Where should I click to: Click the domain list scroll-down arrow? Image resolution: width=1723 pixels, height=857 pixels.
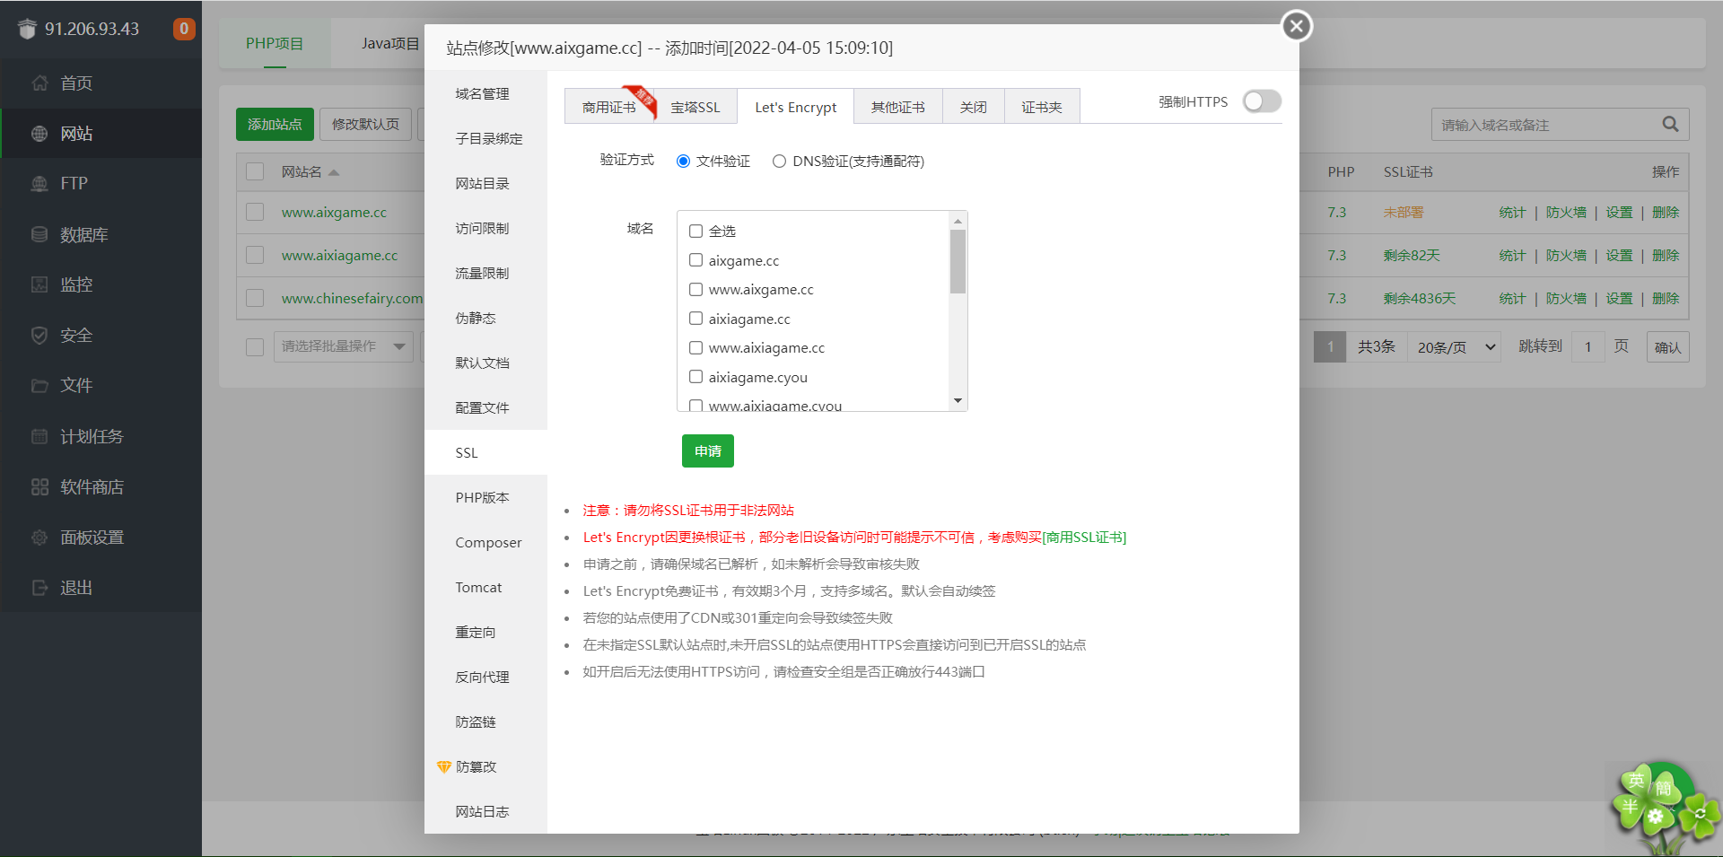(958, 401)
